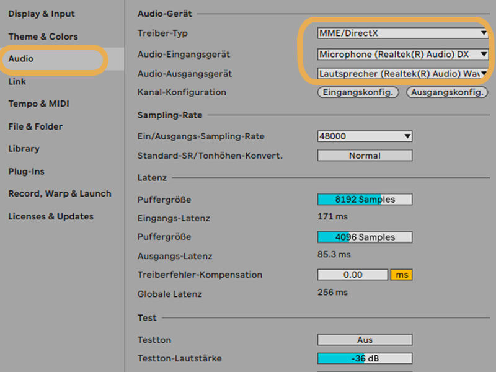Screen dimensions: 496x372
Task: Open the Audio-Eingangsgerät Microphone dropdown
Action: [402, 55]
